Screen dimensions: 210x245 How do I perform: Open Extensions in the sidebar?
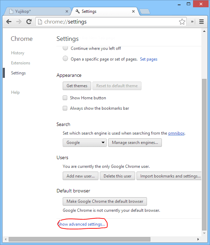[x=20, y=63]
